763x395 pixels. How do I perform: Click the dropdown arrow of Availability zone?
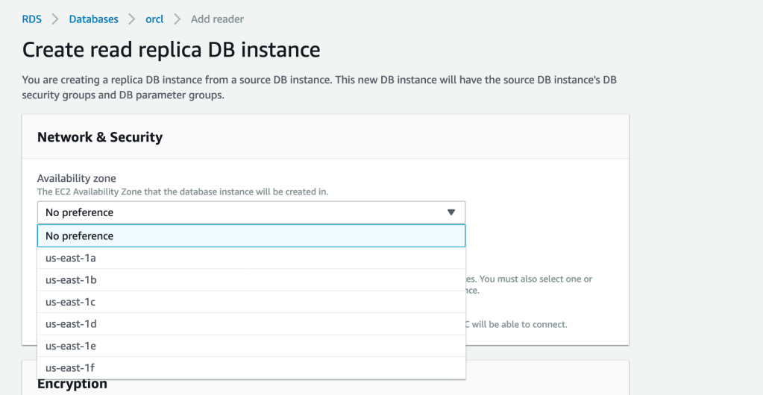tap(450, 212)
